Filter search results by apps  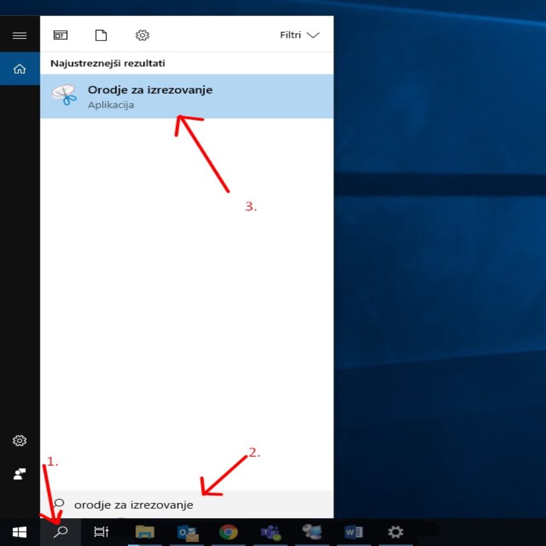[60, 36]
